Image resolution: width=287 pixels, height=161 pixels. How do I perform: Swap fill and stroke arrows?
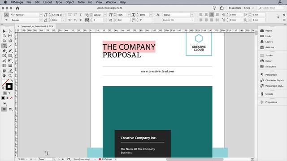12,80
